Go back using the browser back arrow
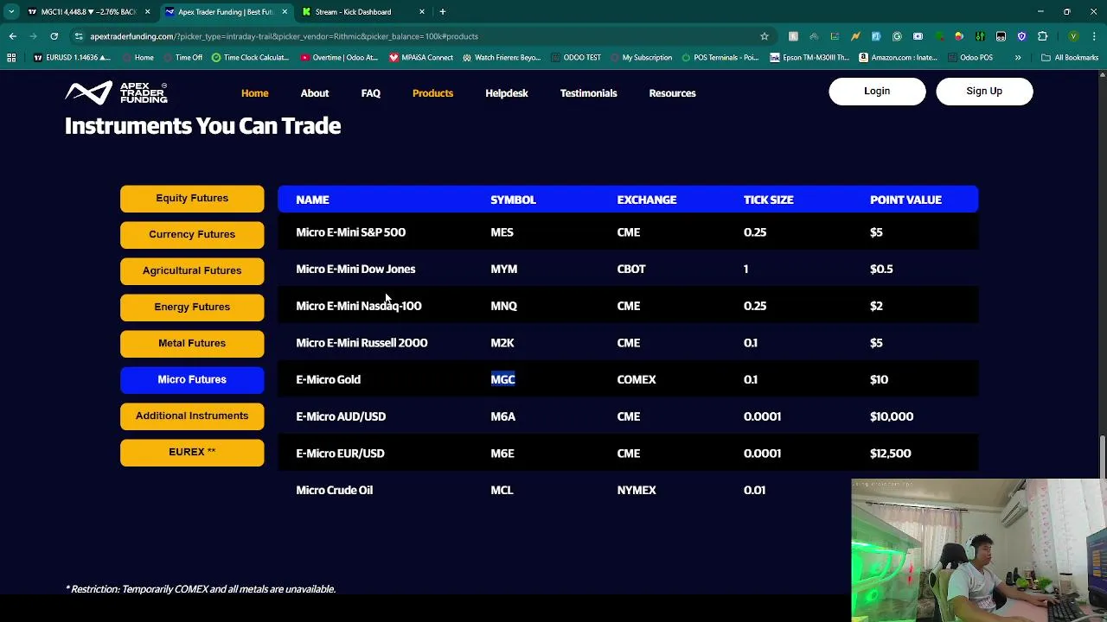The image size is (1107, 622). pyautogui.click(x=13, y=36)
